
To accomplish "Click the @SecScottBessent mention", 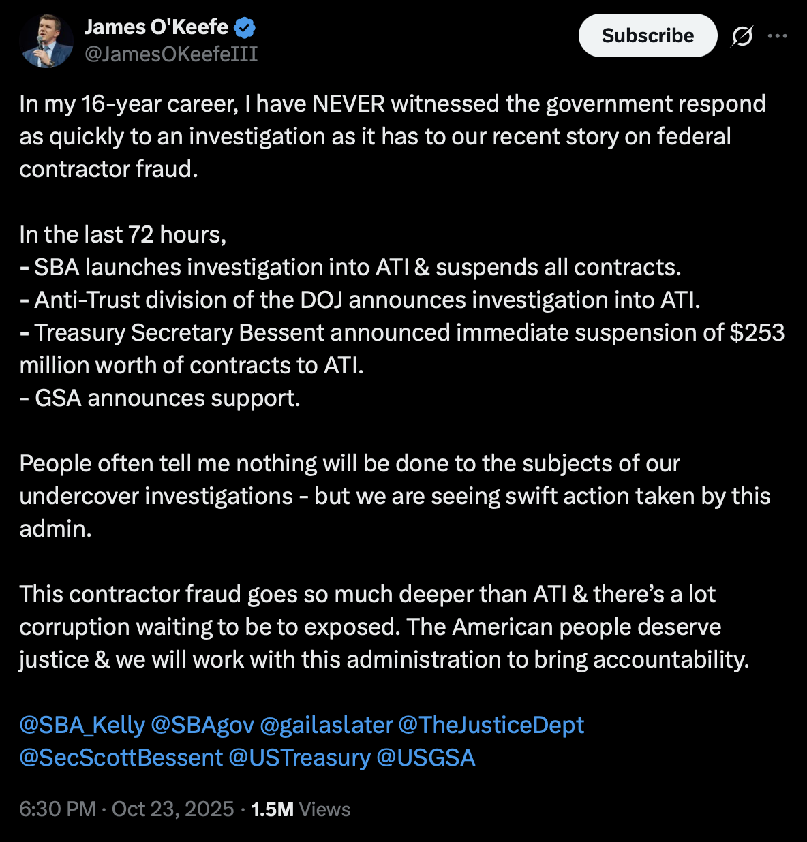I will pos(121,758).
